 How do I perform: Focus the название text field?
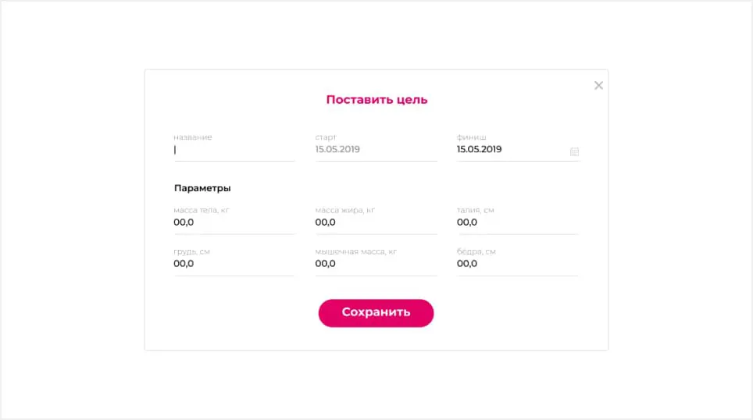pos(234,150)
